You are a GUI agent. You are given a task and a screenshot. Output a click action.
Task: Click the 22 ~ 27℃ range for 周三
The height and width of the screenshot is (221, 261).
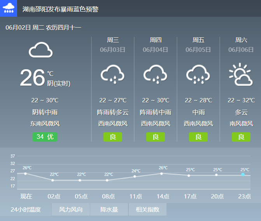pyautogui.click(x=113, y=100)
